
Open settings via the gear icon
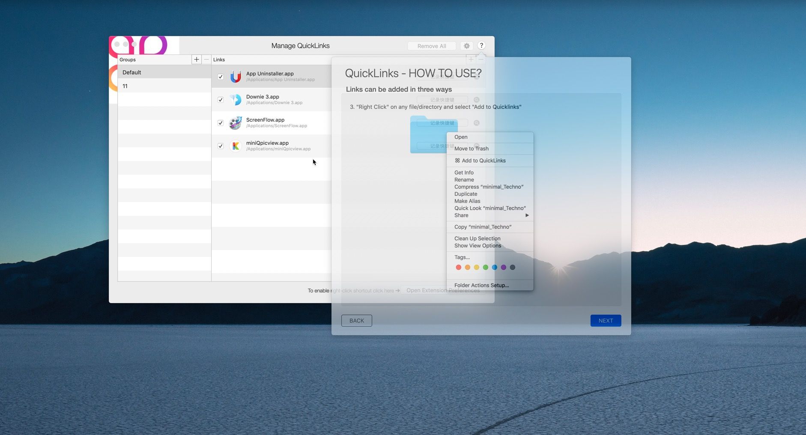[467, 46]
